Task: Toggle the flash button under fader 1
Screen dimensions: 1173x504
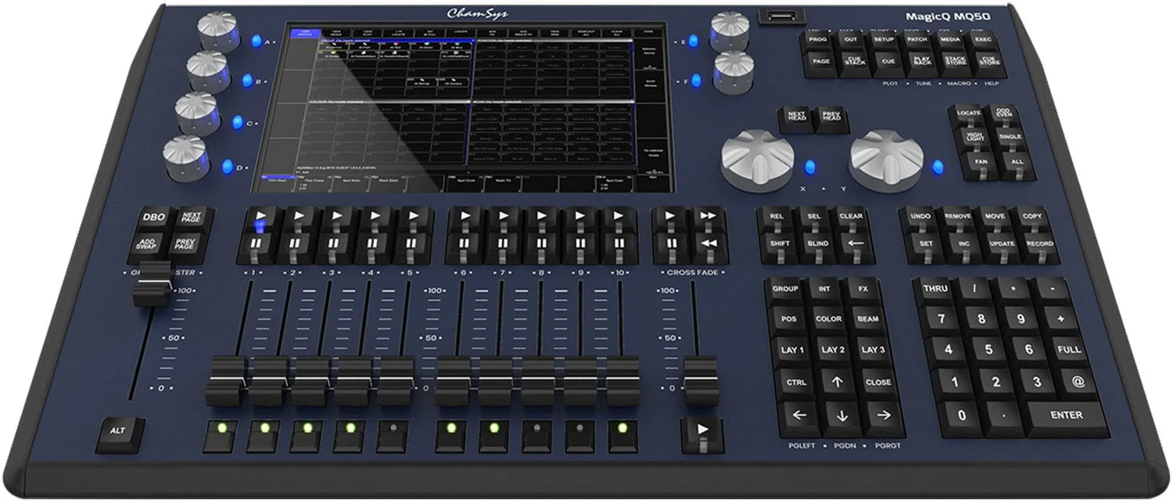Action: pos(221,434)
